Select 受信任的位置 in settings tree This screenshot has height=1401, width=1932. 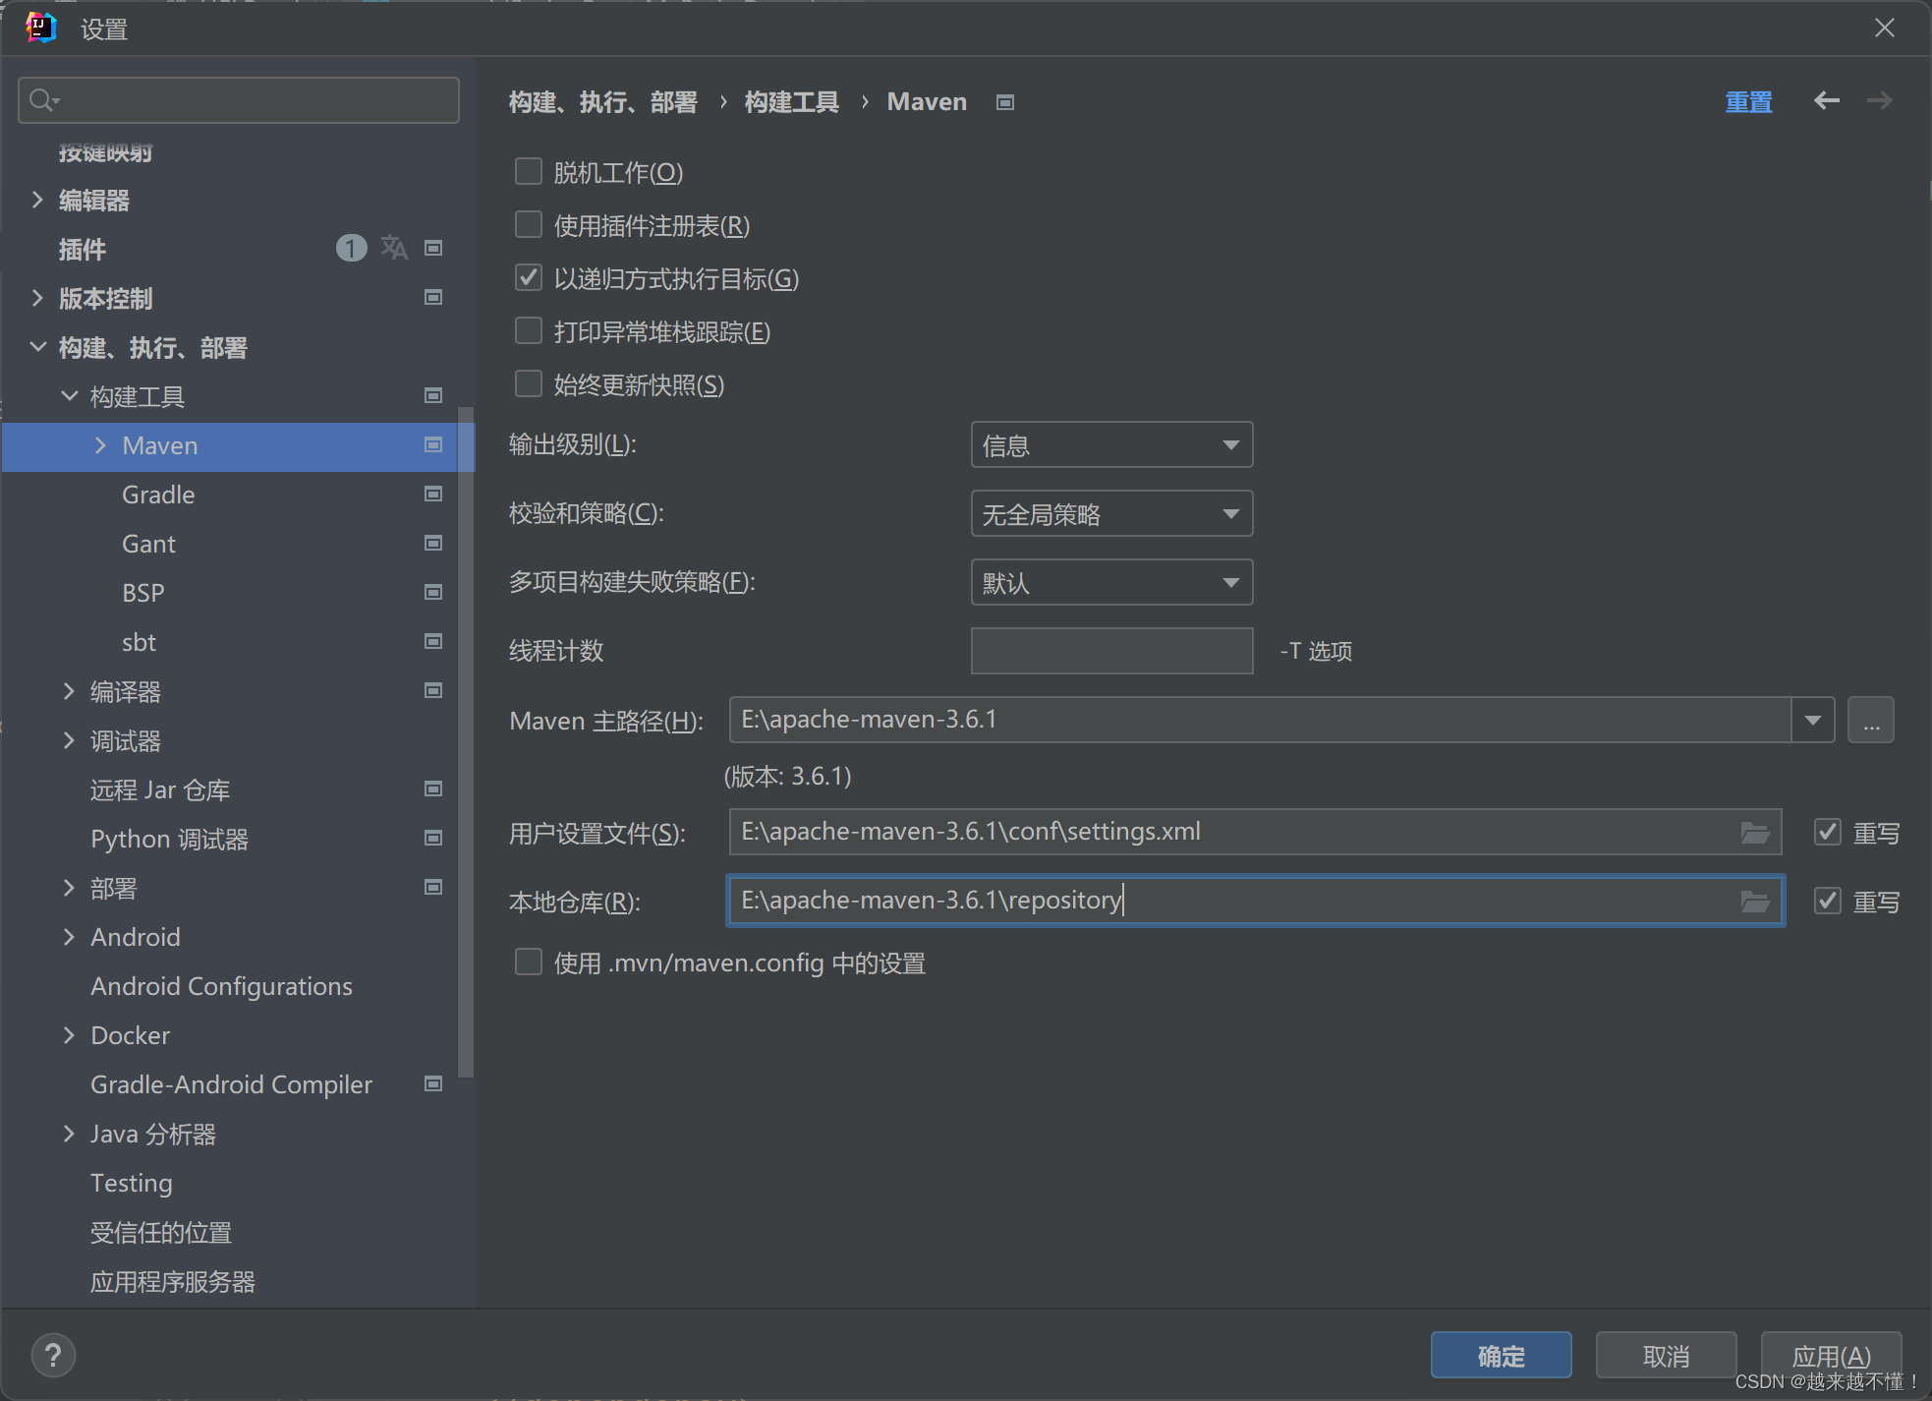tap(161, 1232)
